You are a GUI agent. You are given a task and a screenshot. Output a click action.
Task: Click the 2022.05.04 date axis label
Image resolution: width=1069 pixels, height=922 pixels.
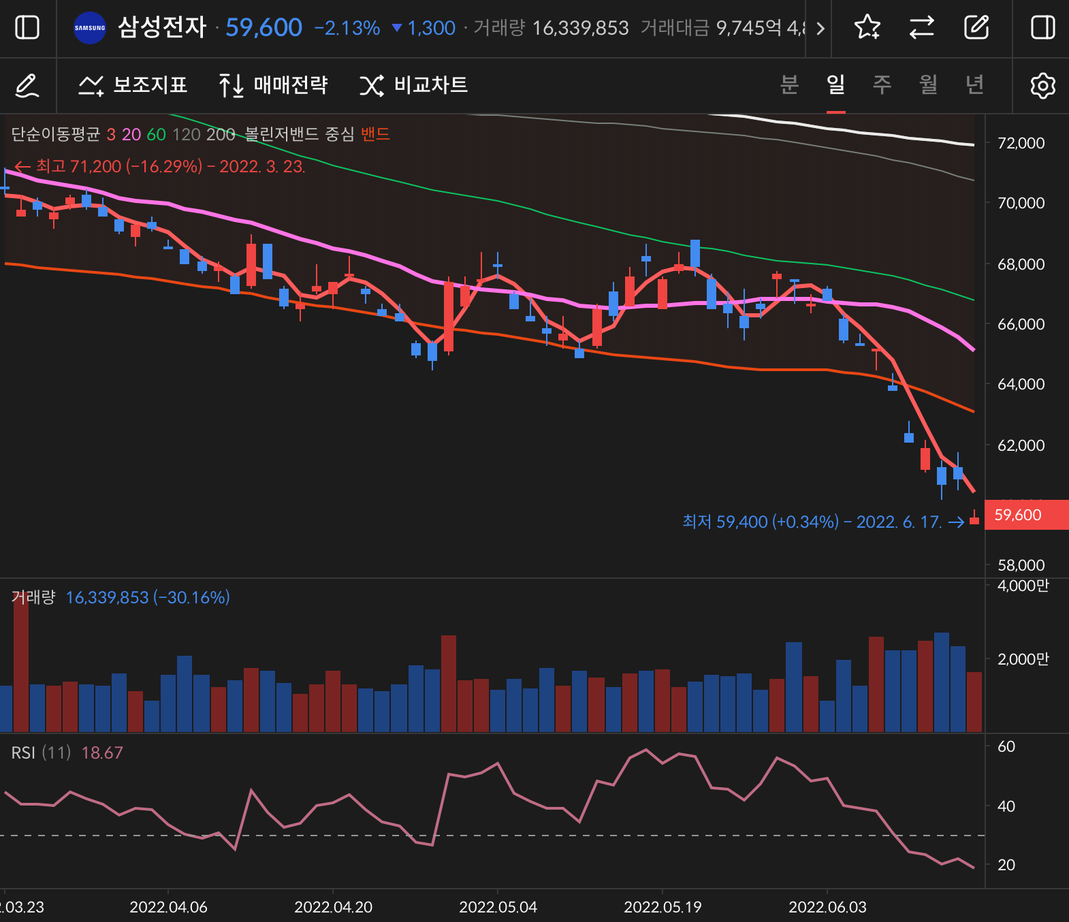click(x=498, y=907)
